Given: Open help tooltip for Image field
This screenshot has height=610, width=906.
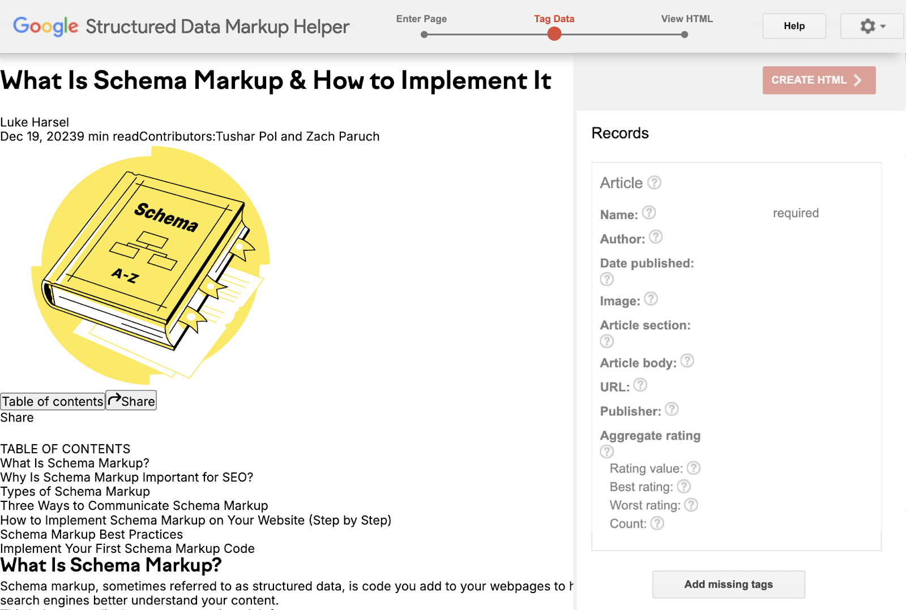Looking at the screenshot, I should (651, 299).
